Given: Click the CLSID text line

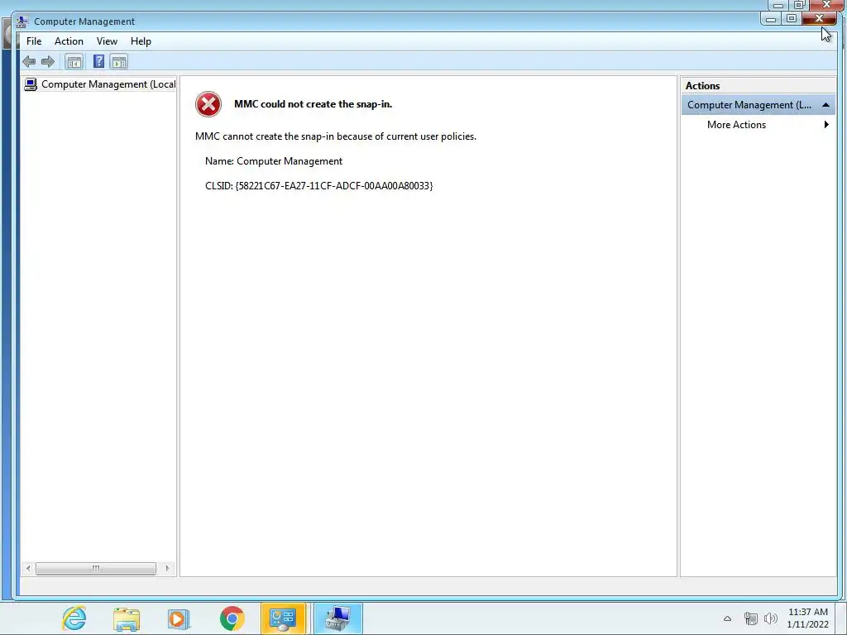Looking at the screenshot, I should click(318, 186).
